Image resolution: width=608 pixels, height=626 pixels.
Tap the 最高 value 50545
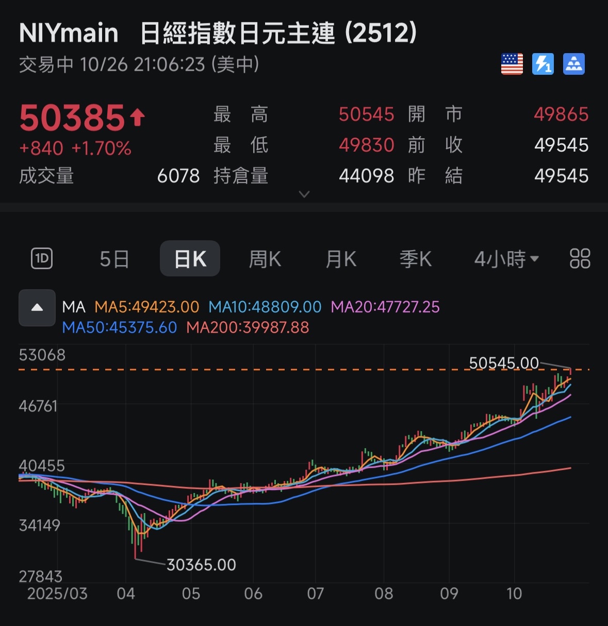click(x=367, y=114)
